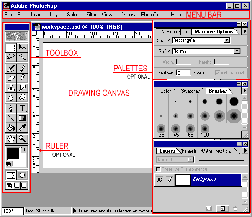Screen dimensions: 252x217
Task: Select the Rubber Stamp tool
Action: coord(11,88)
